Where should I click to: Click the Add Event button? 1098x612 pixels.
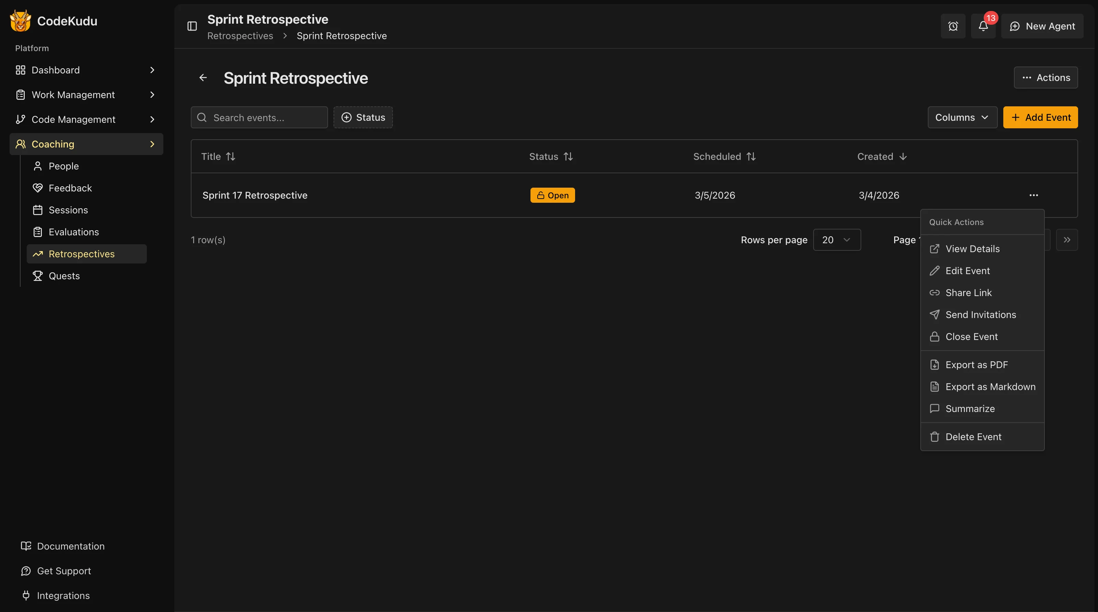click(1040, 117)
